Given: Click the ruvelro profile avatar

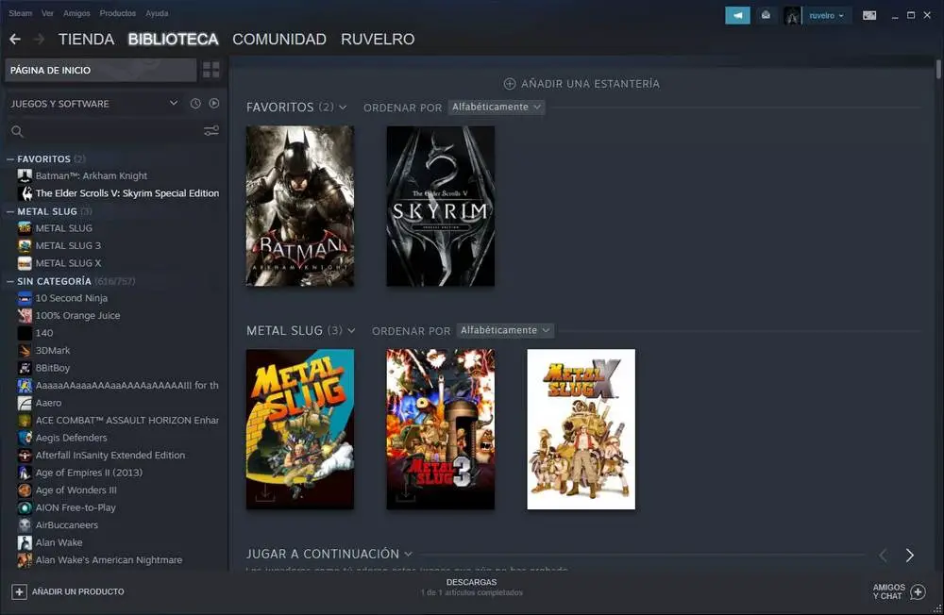Looking at the screenshot, I should 792,16.
